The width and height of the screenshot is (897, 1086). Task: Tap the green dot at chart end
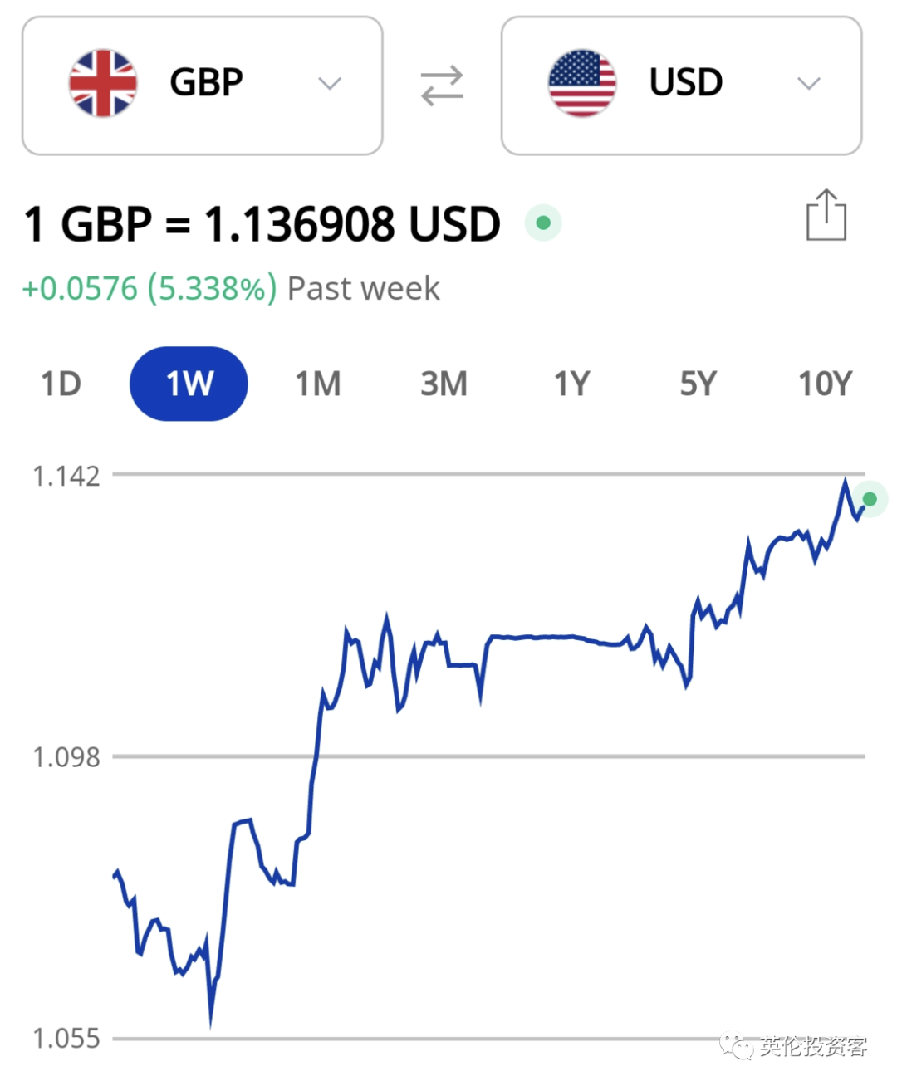pos(870,499)
